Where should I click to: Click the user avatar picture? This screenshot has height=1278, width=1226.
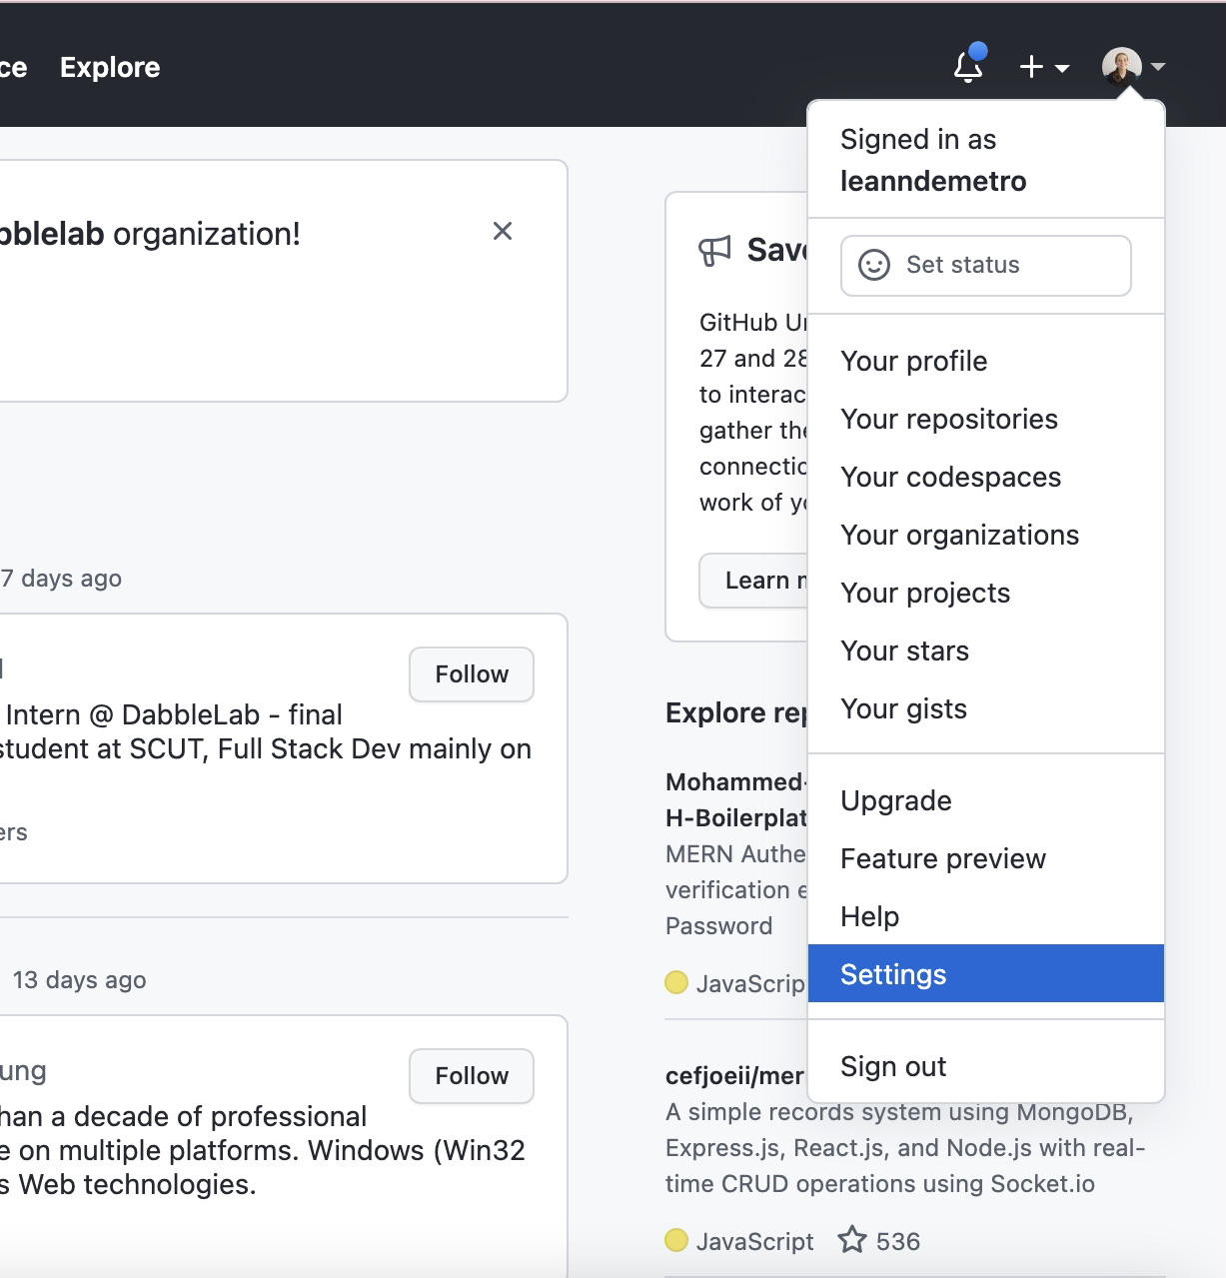pyautogui.click(x=1121, y=67)
